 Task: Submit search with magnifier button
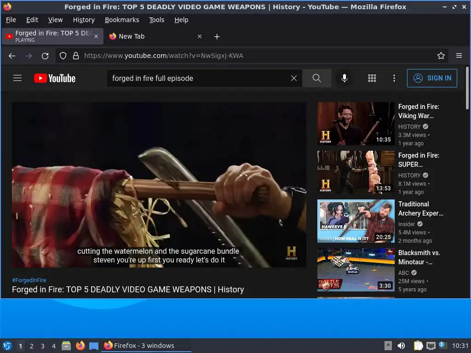(316, 78)
